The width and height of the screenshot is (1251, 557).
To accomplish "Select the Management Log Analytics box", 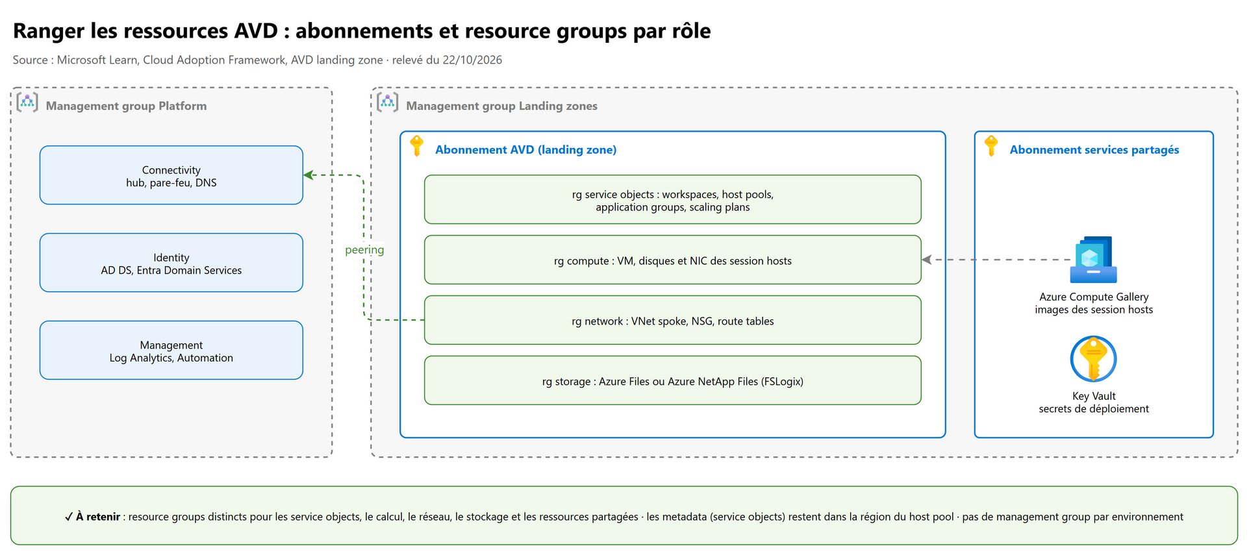I will (171, 351).
